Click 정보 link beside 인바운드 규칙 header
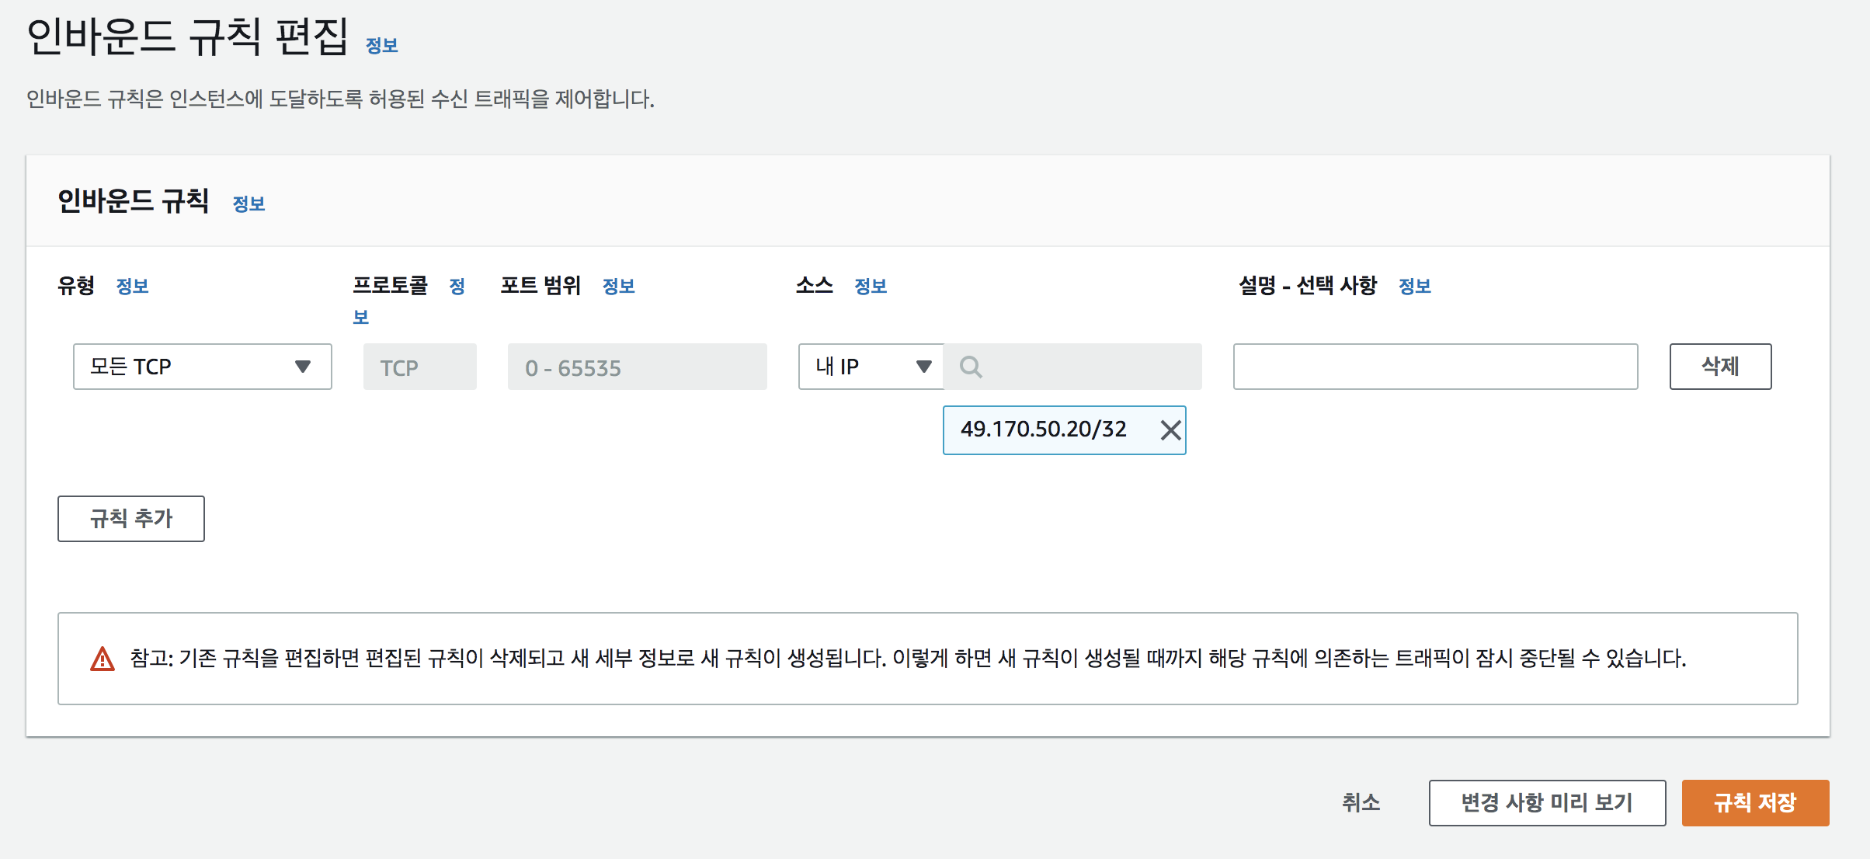The height and width of the screenshot is (859, 1870). (249, 204)
